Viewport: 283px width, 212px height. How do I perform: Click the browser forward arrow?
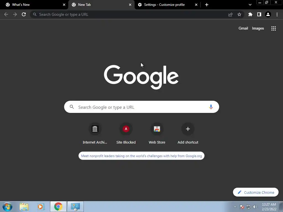click(15, 14)
